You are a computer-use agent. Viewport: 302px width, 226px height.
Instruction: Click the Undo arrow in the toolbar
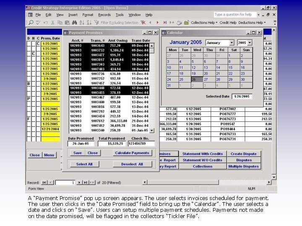(45, 23)
